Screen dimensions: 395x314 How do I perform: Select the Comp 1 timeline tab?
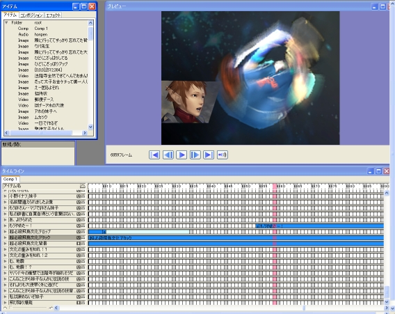coord(10,179)
